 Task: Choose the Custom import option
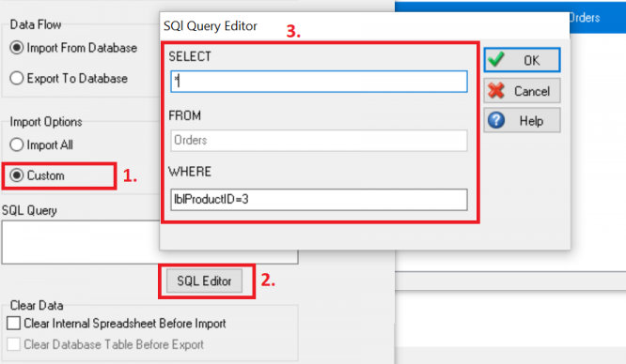click(x=16, y=175)
